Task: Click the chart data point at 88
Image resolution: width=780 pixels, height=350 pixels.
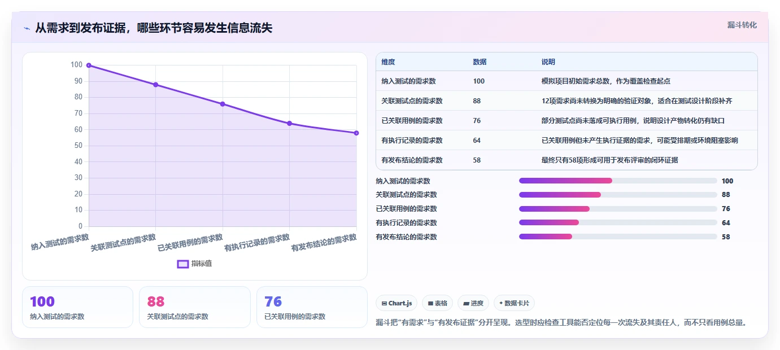Action: click(x=155, y=85)
